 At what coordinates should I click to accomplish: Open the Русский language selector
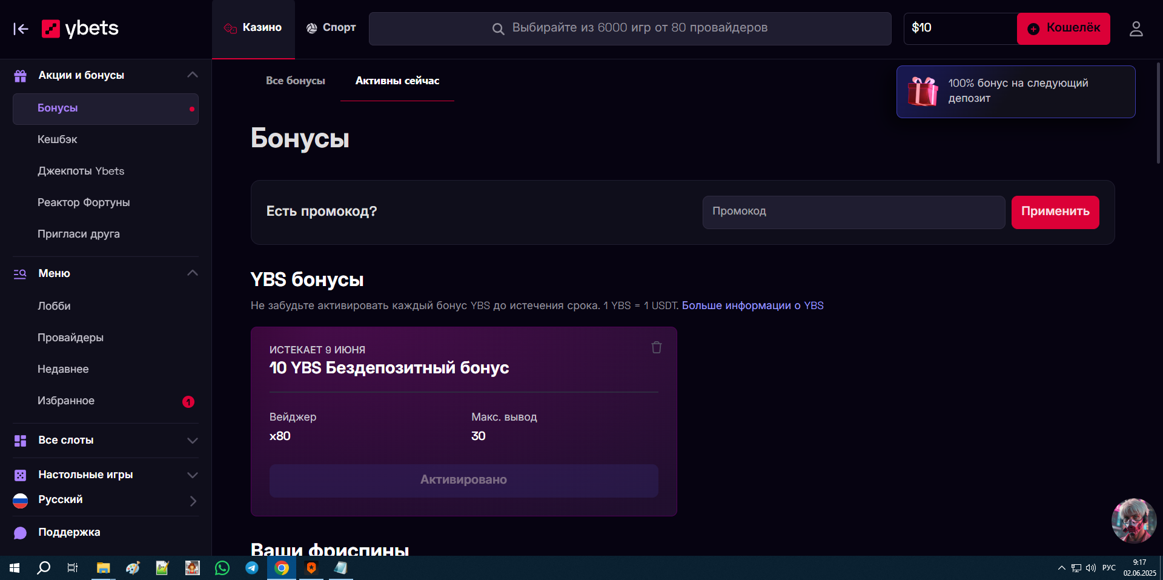click(105, 500)
